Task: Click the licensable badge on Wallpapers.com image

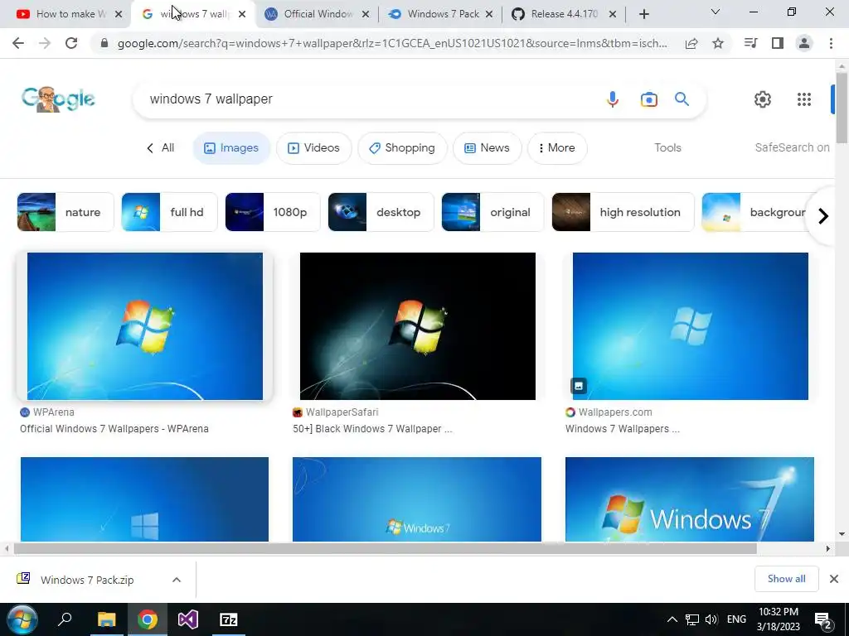Action: [578, 386]
